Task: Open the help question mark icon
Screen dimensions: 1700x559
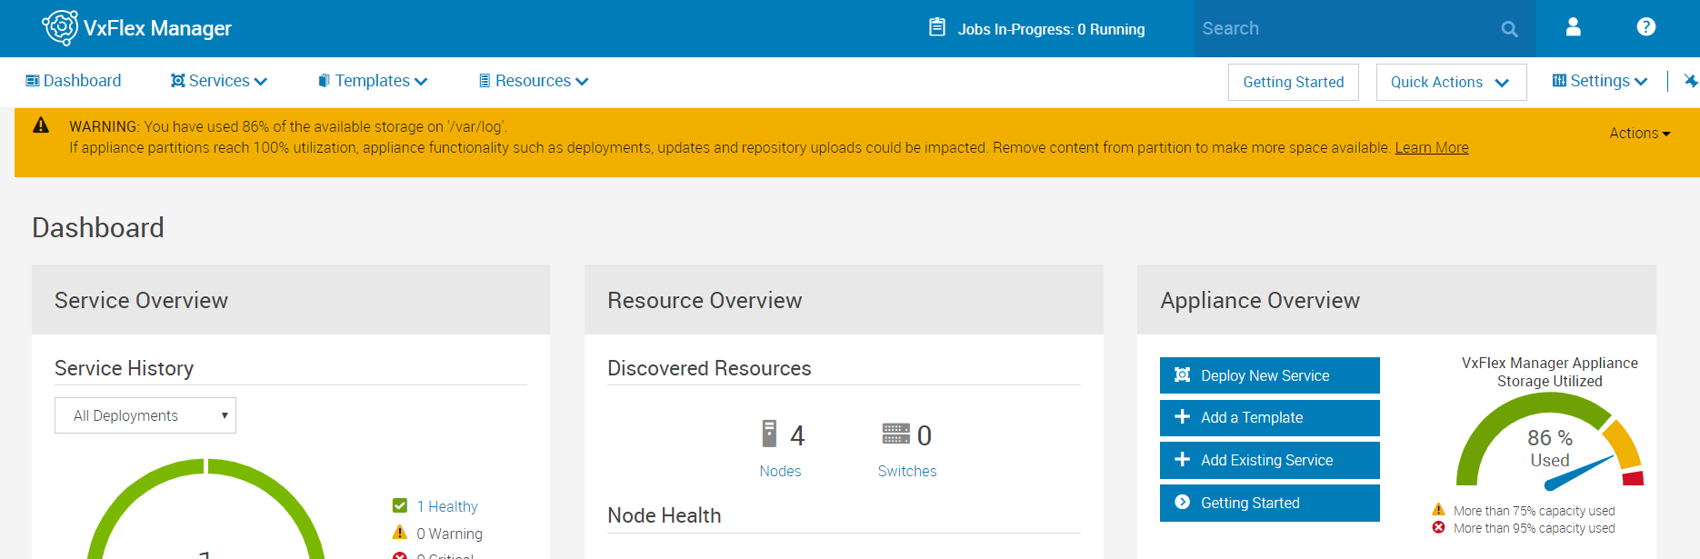Action: coord(1645,27)
